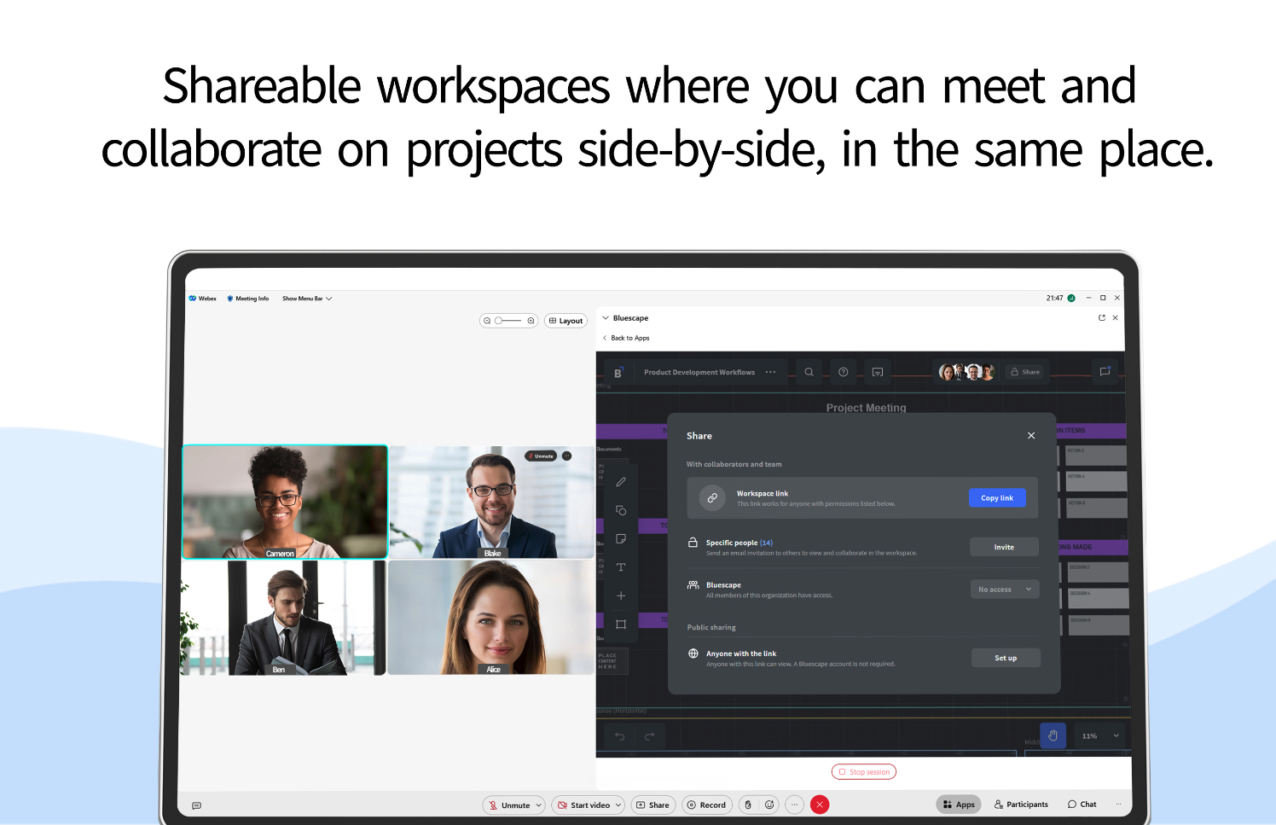The height and width of the screenshot is (825, 1276).
Task: Click the search magnifier in Bluescape header
Action: (809, 372)
